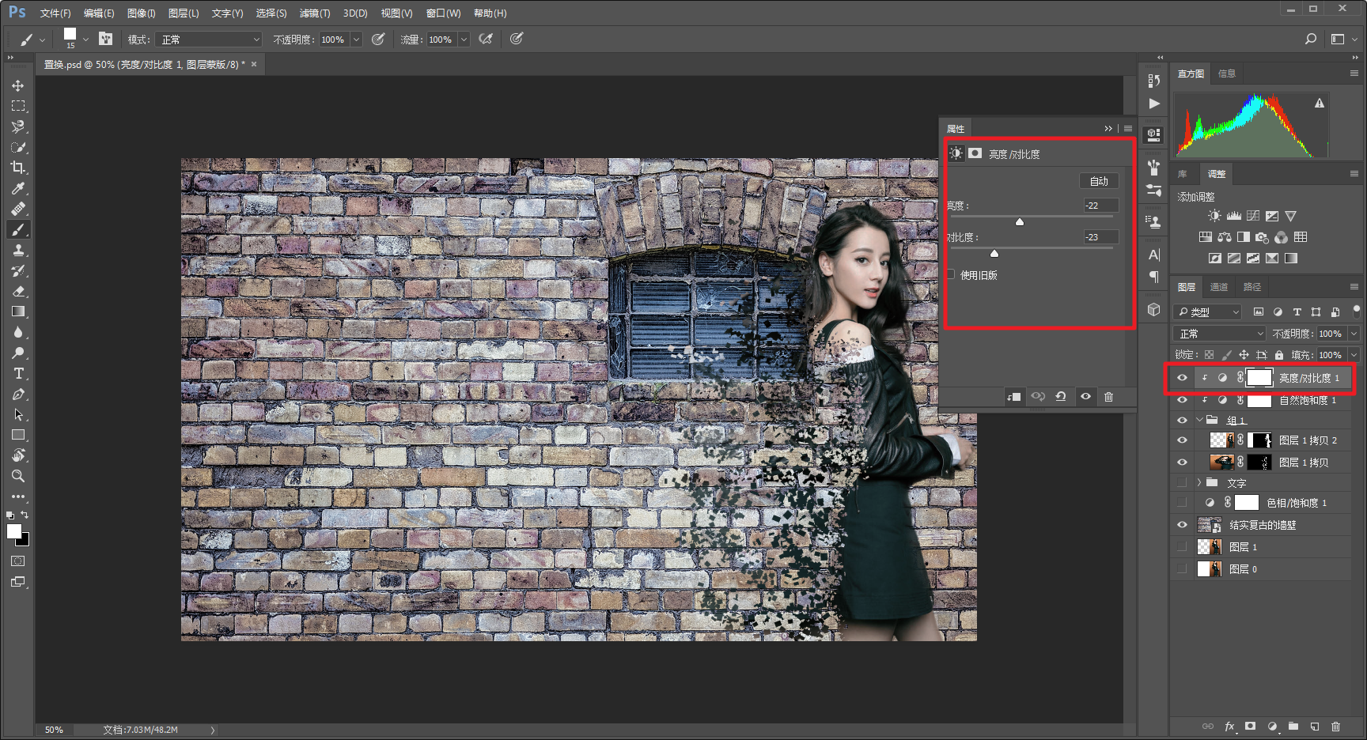Open the 文件(F) menu
This screenshot has height=740, width=1367.
pos(55,13)
